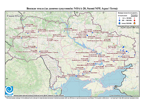Click blue marker near 00:48 3,57 МВт label
The image size is (144, 102).
[x=84, y=69]
